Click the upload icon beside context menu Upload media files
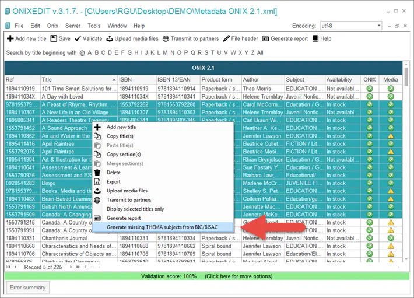Image resolution: width=414 pixels, height=298 pixels. [x=97, y=191]
